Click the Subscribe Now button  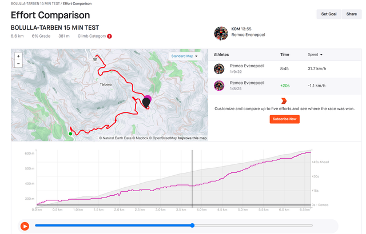(284, 119)
